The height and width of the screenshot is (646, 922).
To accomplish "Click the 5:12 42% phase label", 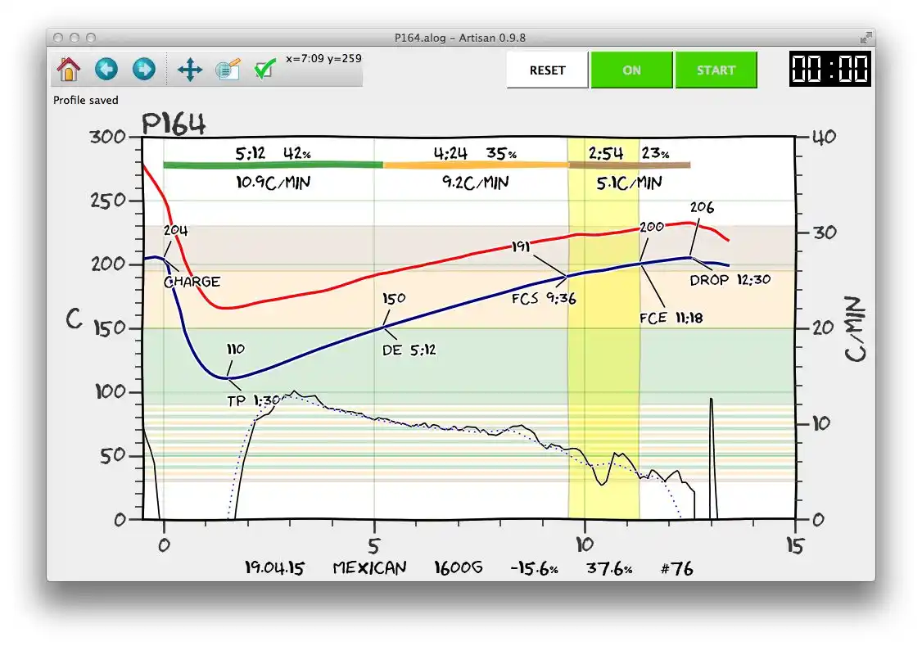I will click(x=273, y=153).
